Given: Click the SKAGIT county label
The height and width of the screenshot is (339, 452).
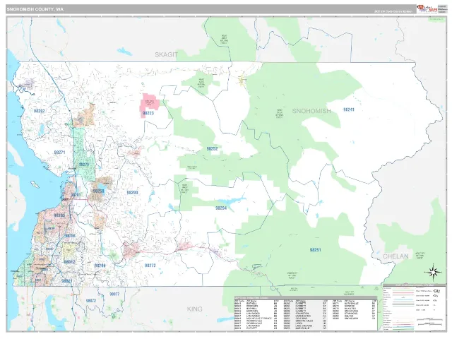Looking at the screenshot, I should pos(167,55).
